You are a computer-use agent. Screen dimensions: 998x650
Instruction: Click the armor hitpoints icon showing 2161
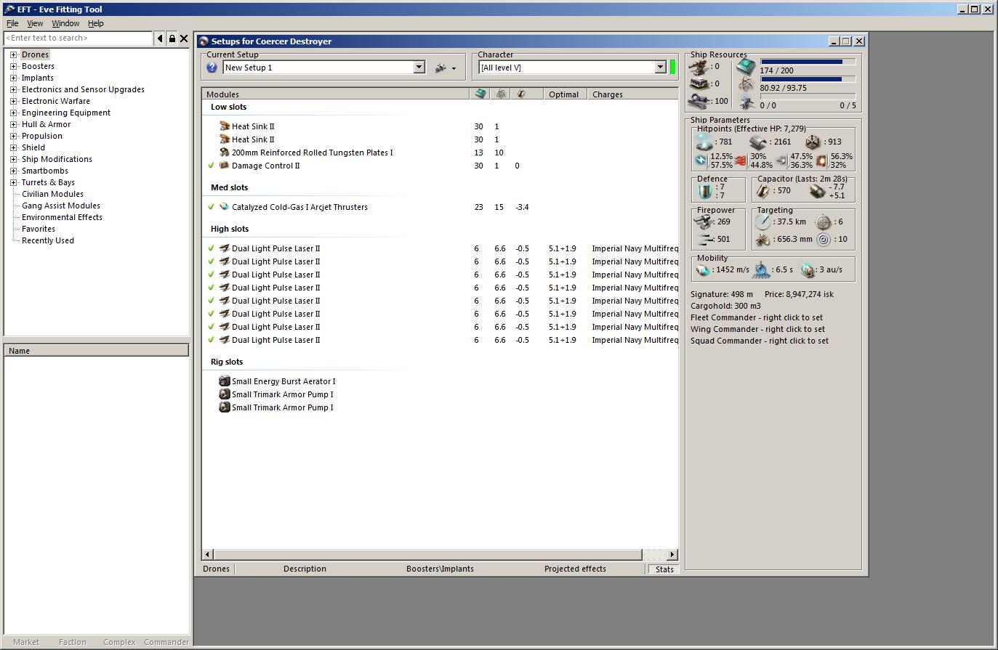pyautogui.click(x=759, y=142)
